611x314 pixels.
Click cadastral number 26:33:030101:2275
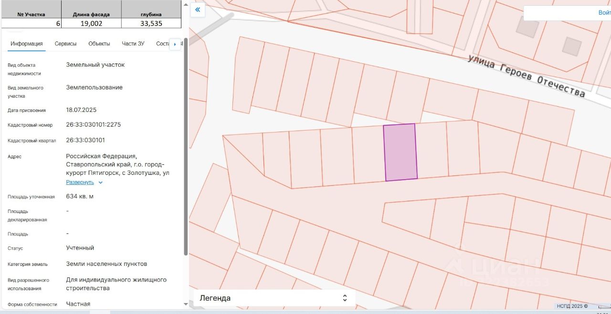coord(93,125)
